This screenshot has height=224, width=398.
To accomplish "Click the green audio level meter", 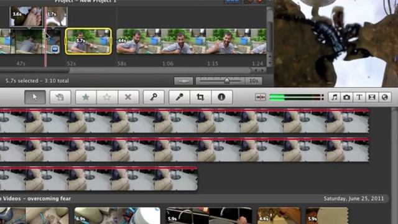I will 296,97.
